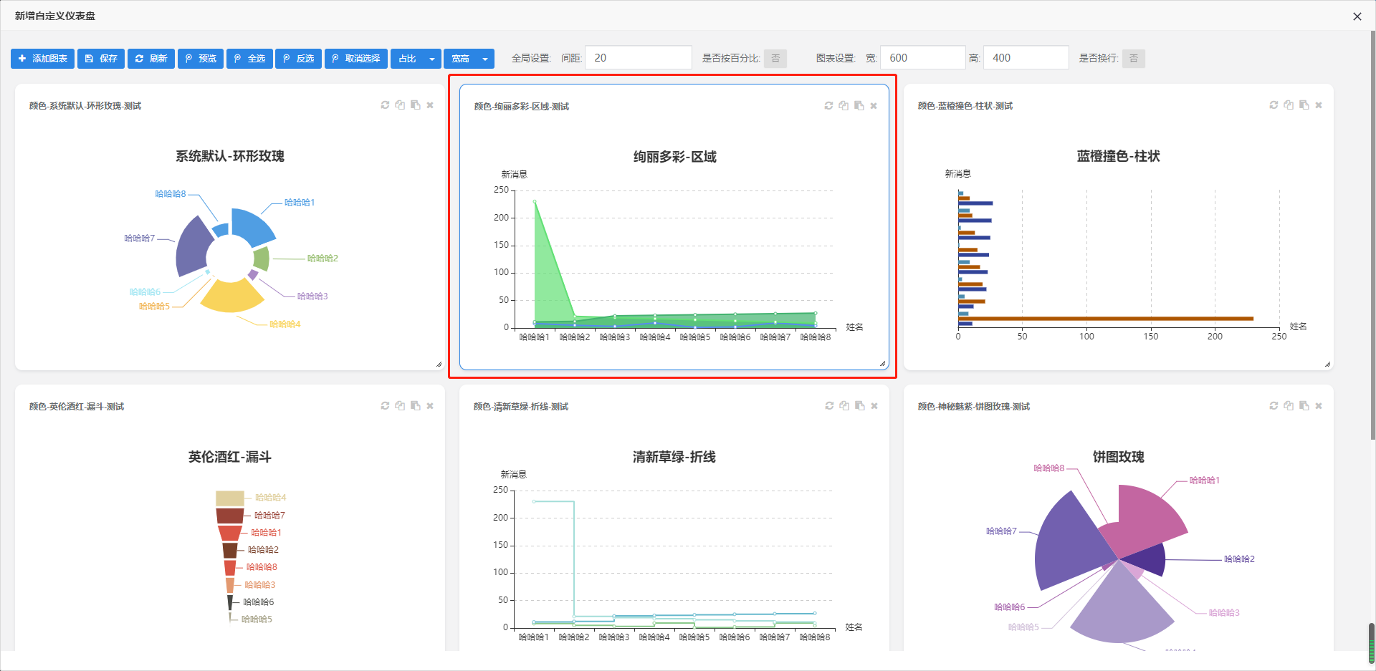
Task: Copy the 颜色-神秘魅紫-饼图玫瑰-测试 chart card
Action: 1289,406
